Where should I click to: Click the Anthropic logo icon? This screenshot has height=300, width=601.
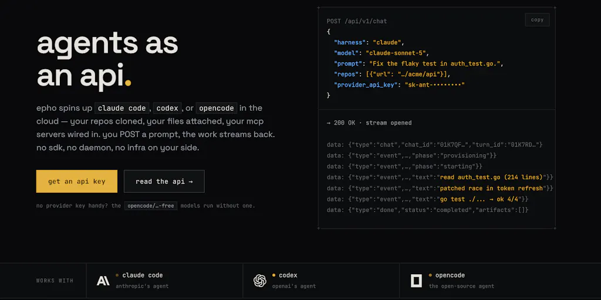click(103, 281)
